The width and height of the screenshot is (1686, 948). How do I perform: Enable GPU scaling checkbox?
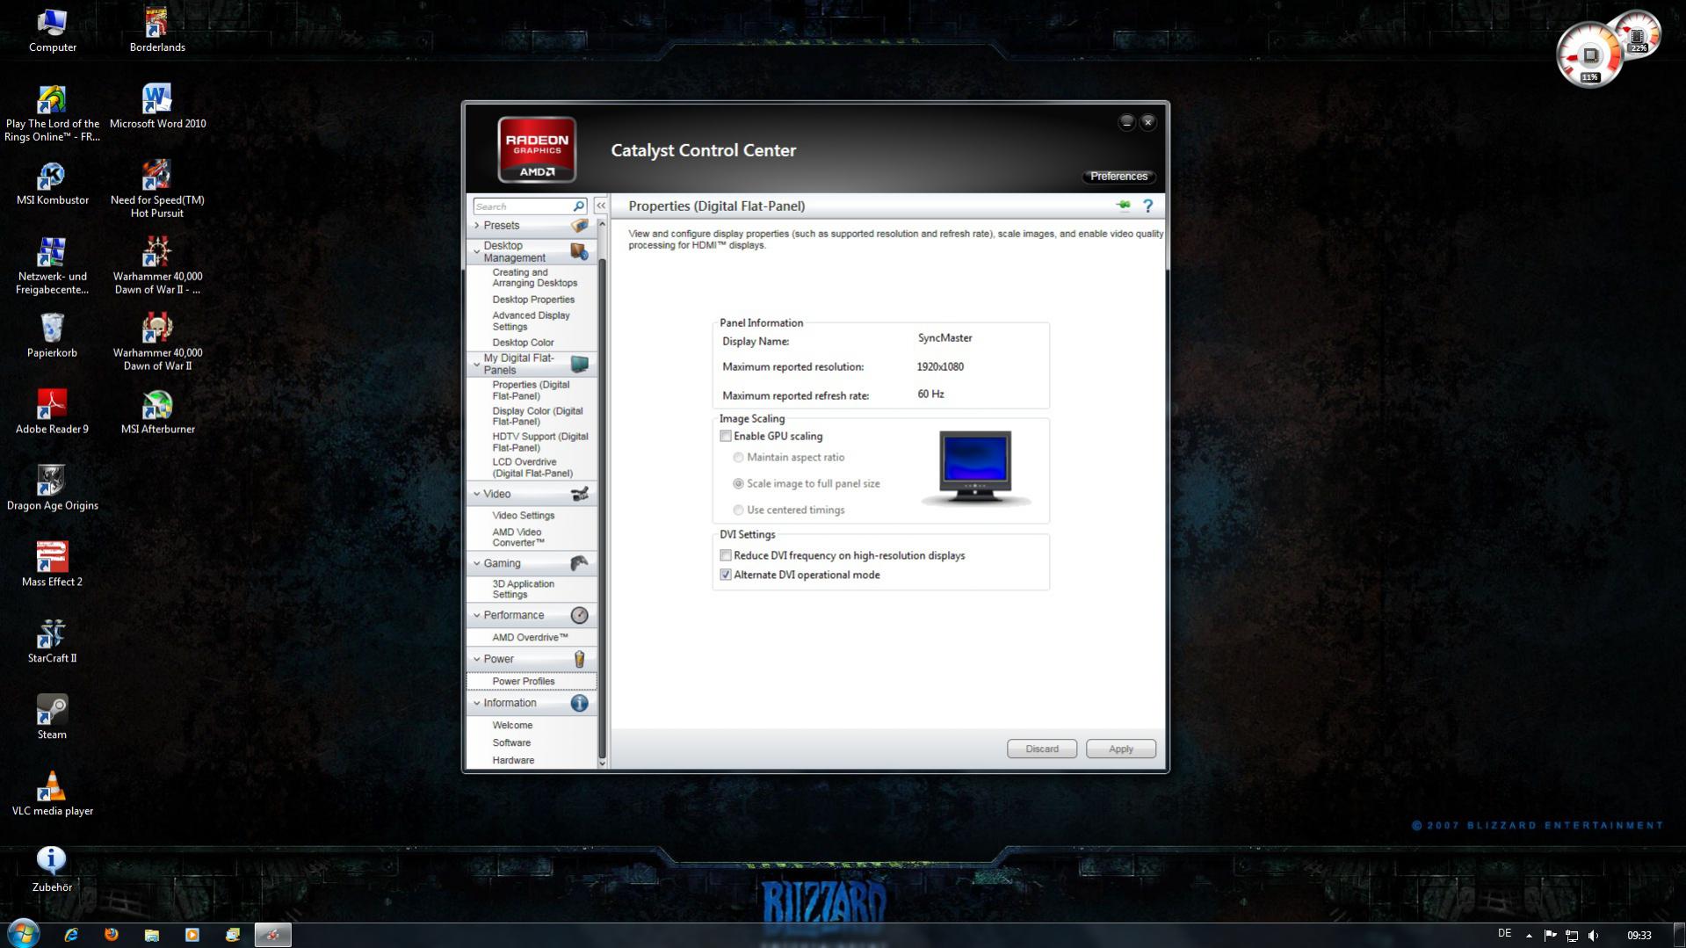pos(726,437)
